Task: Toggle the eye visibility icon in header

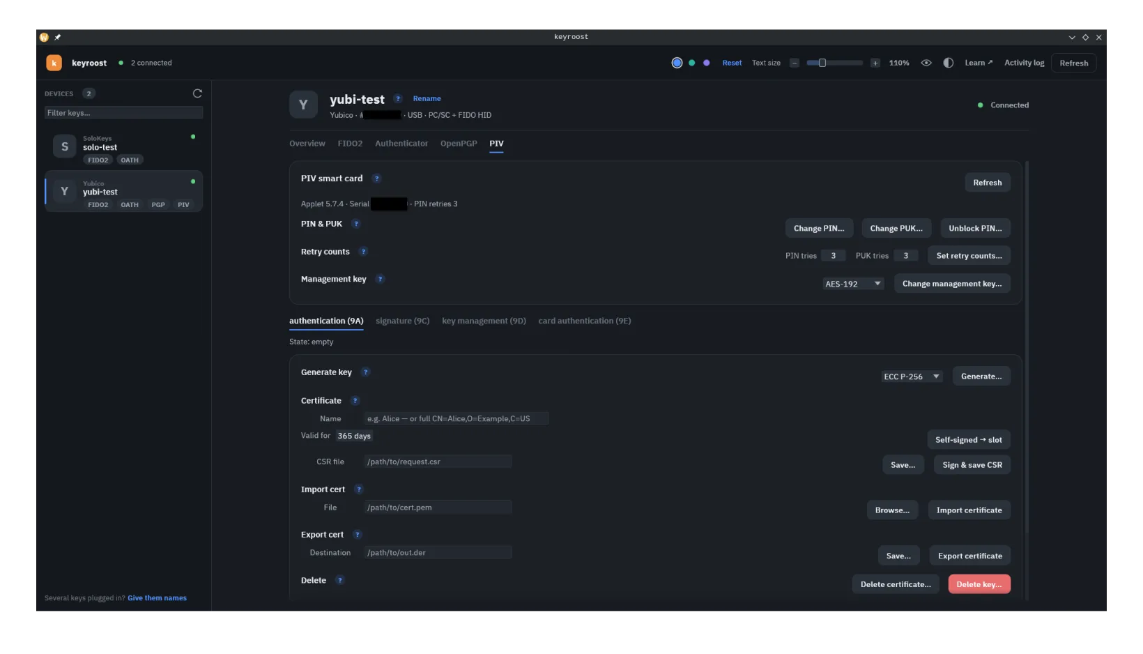Action: (926, 63)
